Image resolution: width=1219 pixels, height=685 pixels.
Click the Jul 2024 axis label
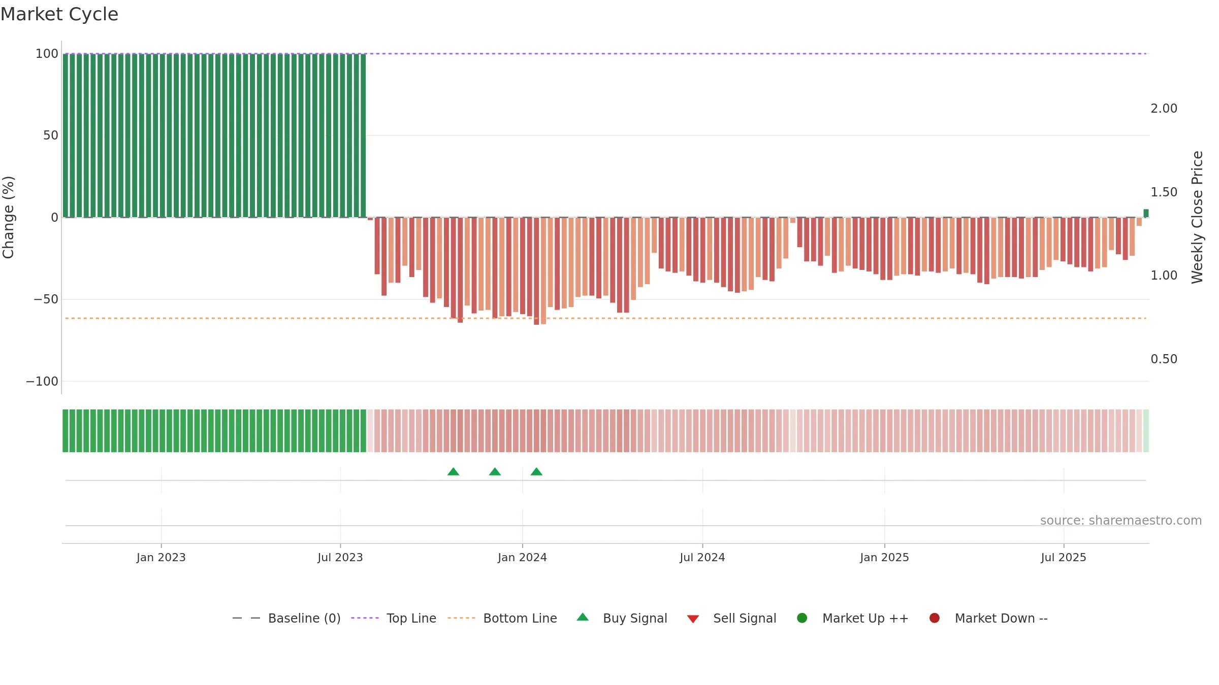[702, 557]
